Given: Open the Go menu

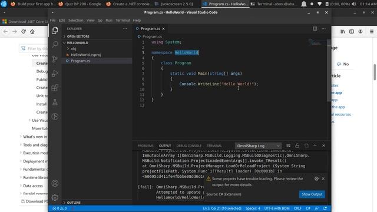Looking at the screenshot, I should [x=100, y=21].
